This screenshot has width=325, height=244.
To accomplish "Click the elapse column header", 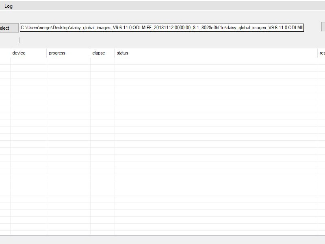I will (102, 53).
